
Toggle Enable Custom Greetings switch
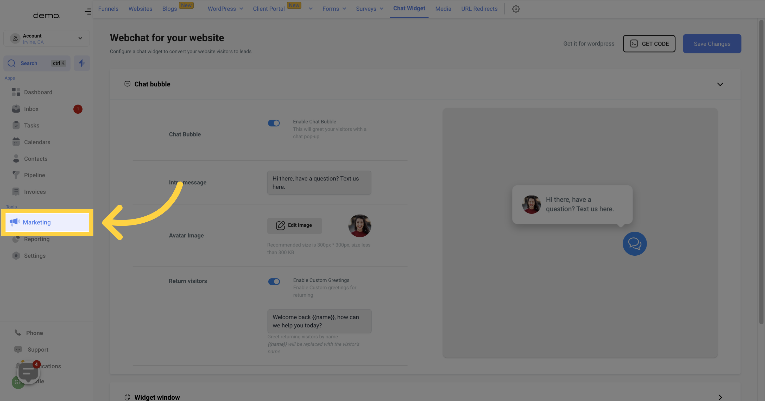[x=274, y=281]
